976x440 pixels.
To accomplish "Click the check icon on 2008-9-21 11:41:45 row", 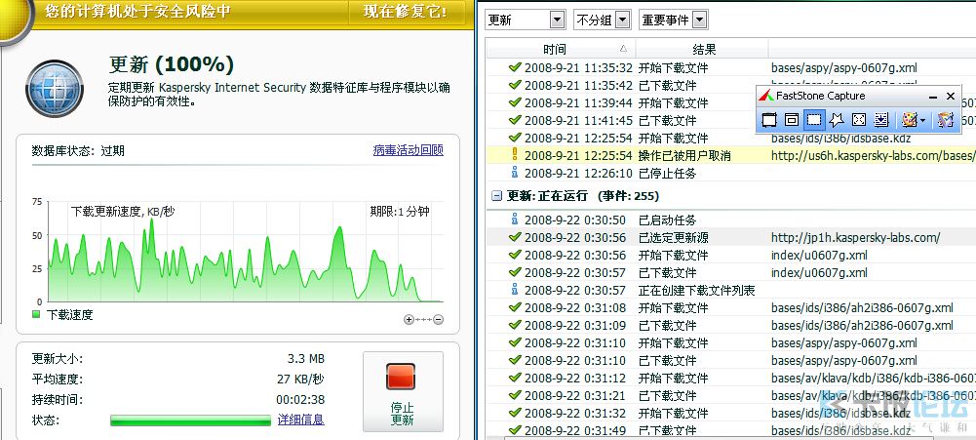I will [515, 119].
